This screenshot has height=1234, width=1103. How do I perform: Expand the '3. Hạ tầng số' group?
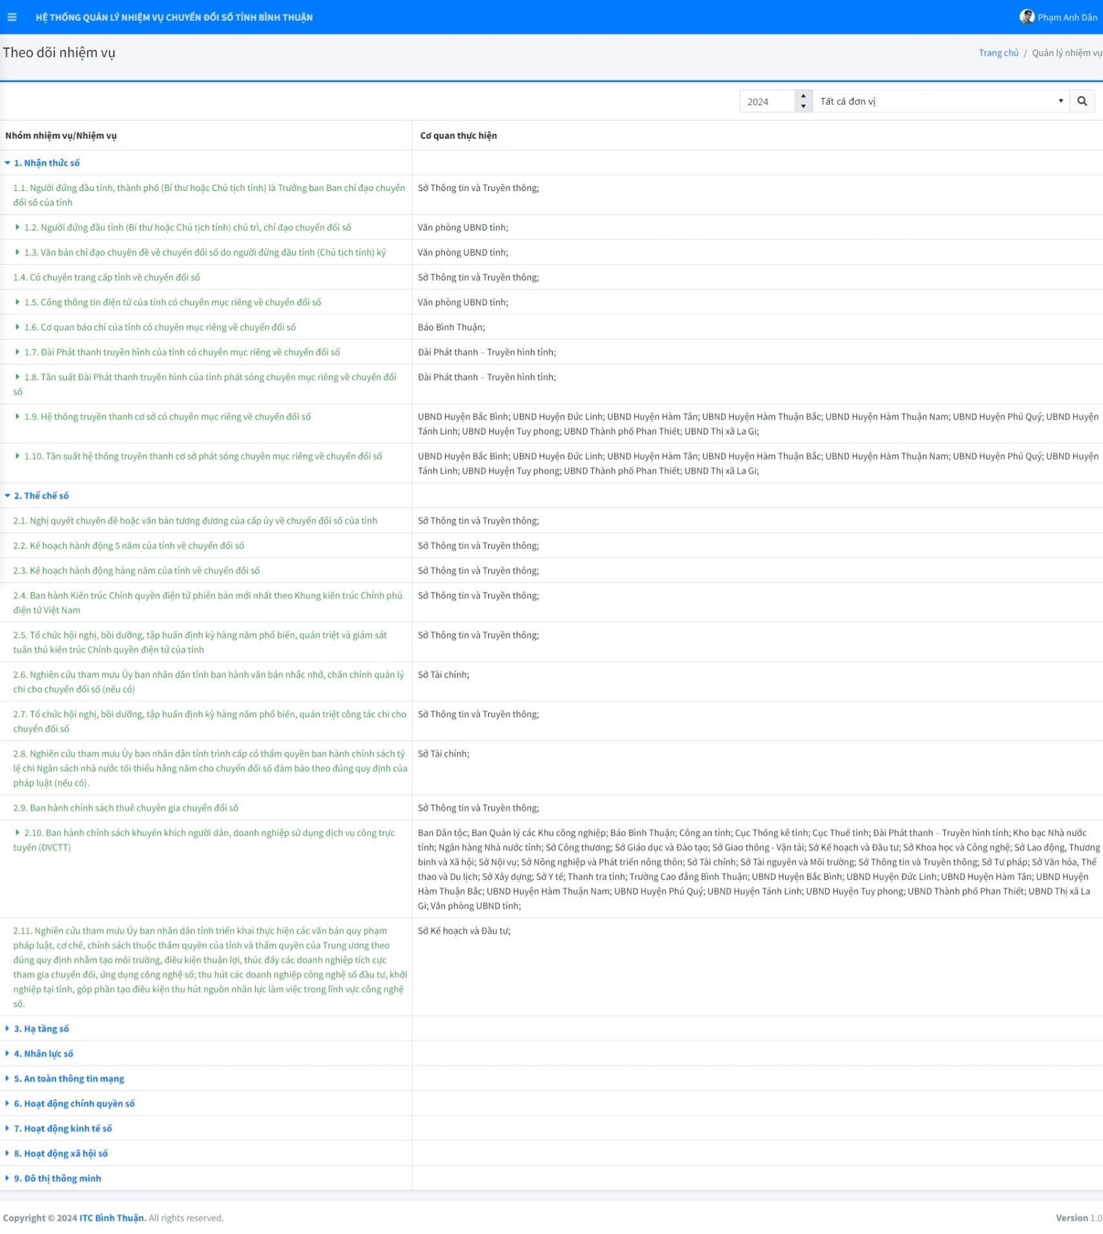click(8, 1028)
